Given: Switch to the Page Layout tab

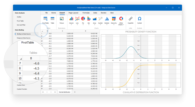Looking at the screenshot, I should 73,13.
